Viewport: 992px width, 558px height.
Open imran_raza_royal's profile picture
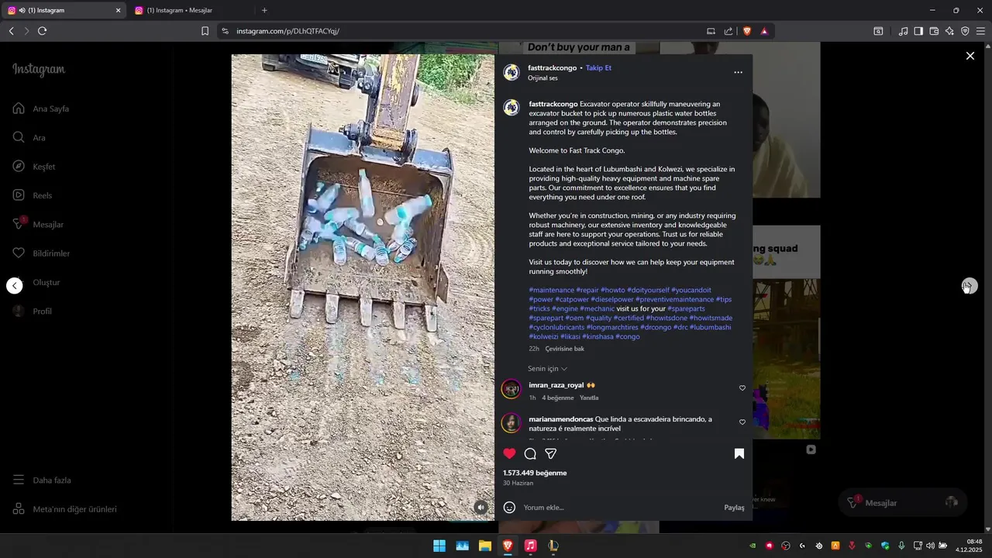point(511,389)
